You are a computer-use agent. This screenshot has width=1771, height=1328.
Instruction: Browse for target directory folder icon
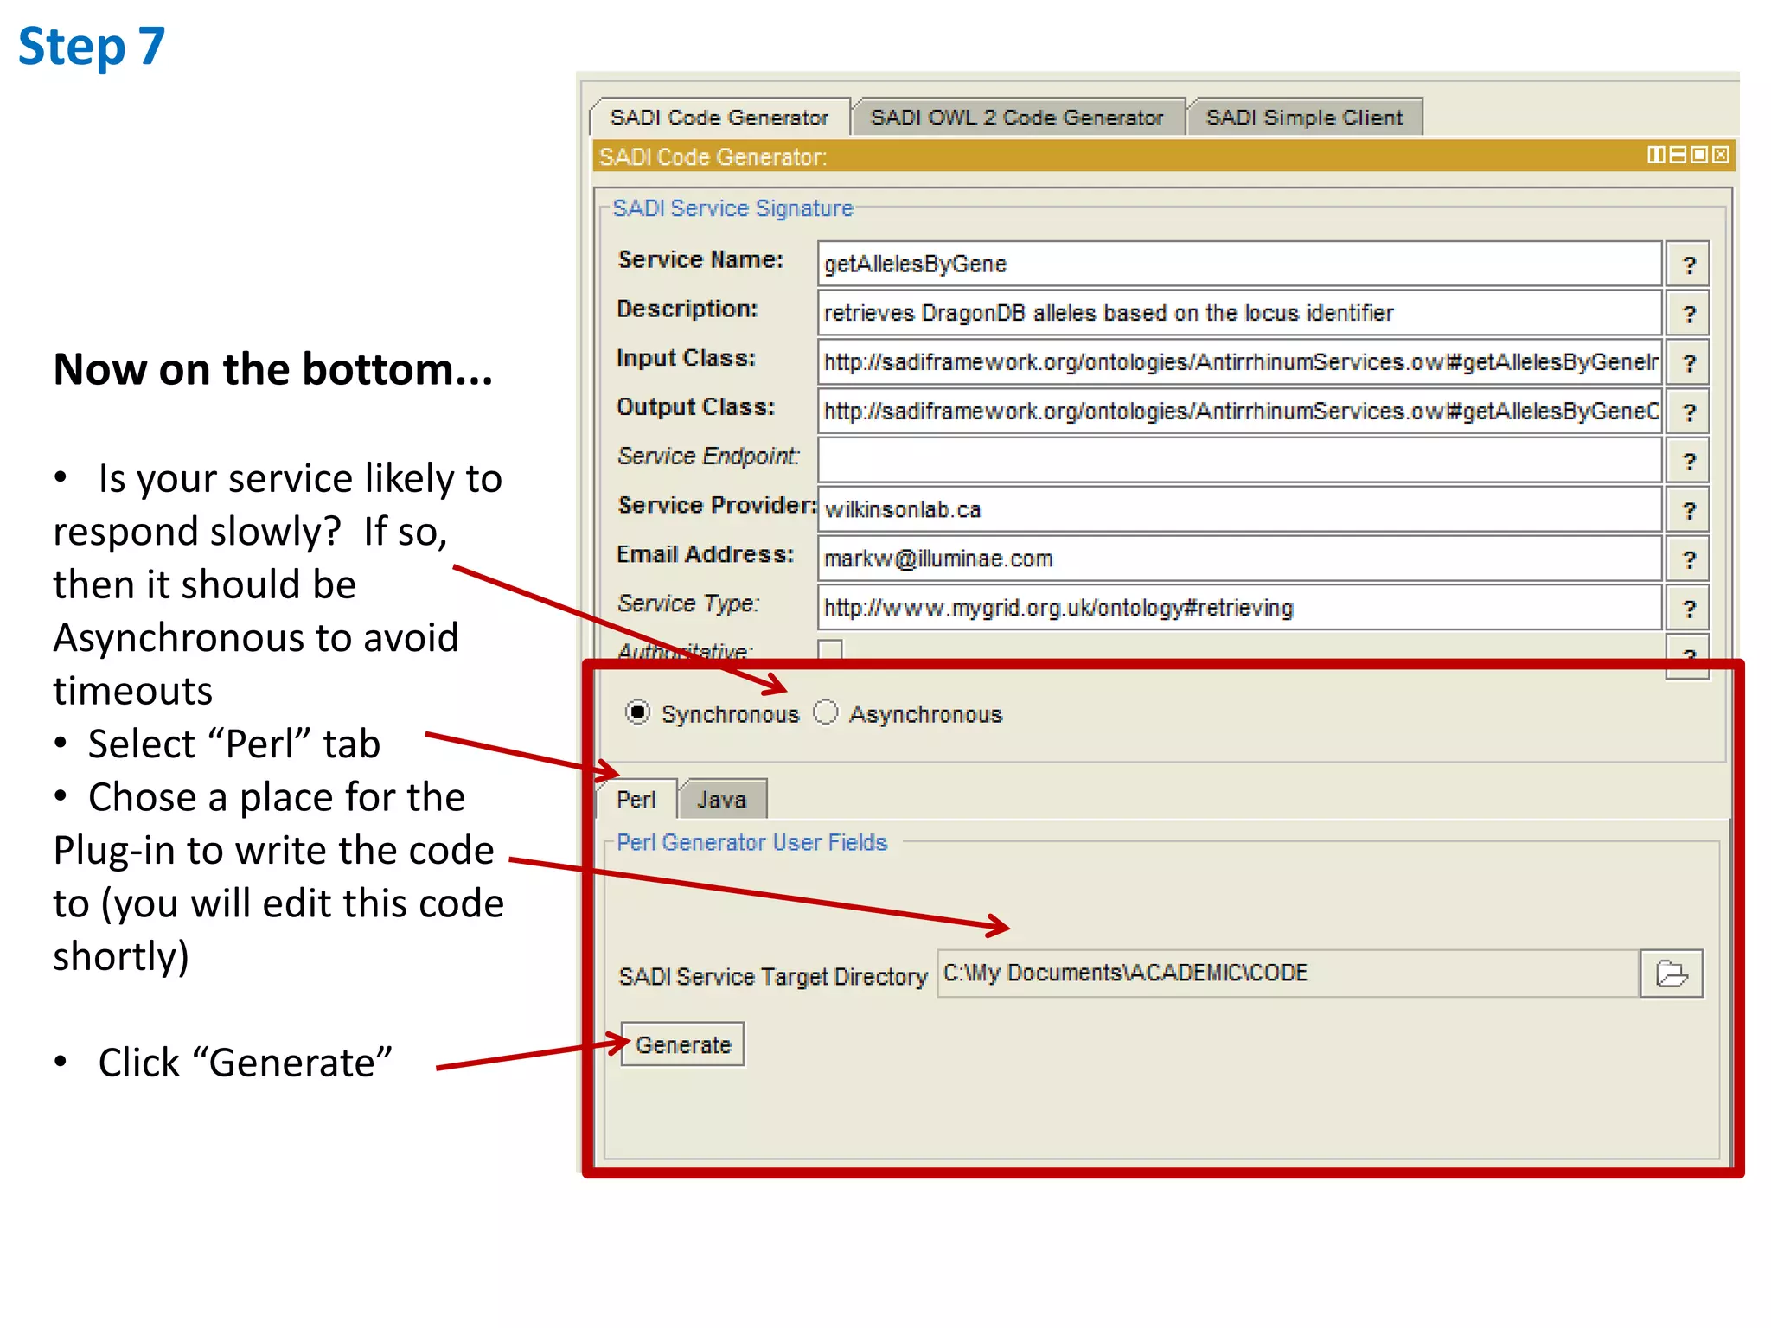1672,974
